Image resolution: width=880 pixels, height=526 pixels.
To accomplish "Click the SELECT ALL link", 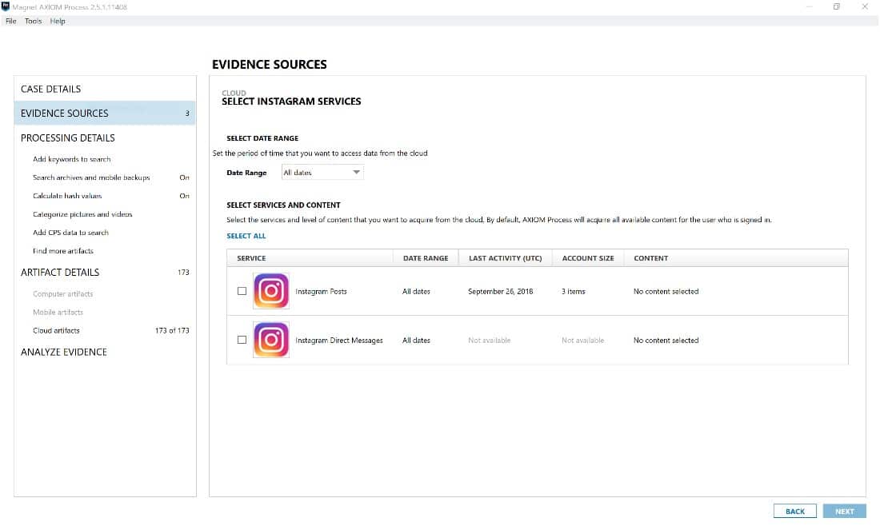I will click(246, 236).
